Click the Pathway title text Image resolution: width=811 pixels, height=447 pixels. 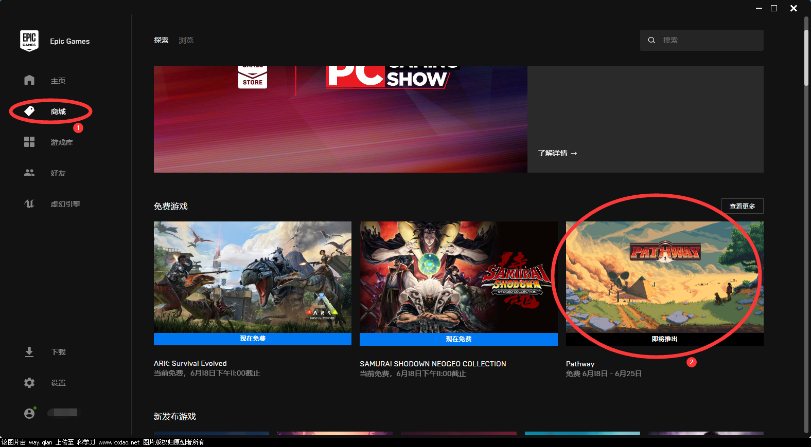point(580,364)
